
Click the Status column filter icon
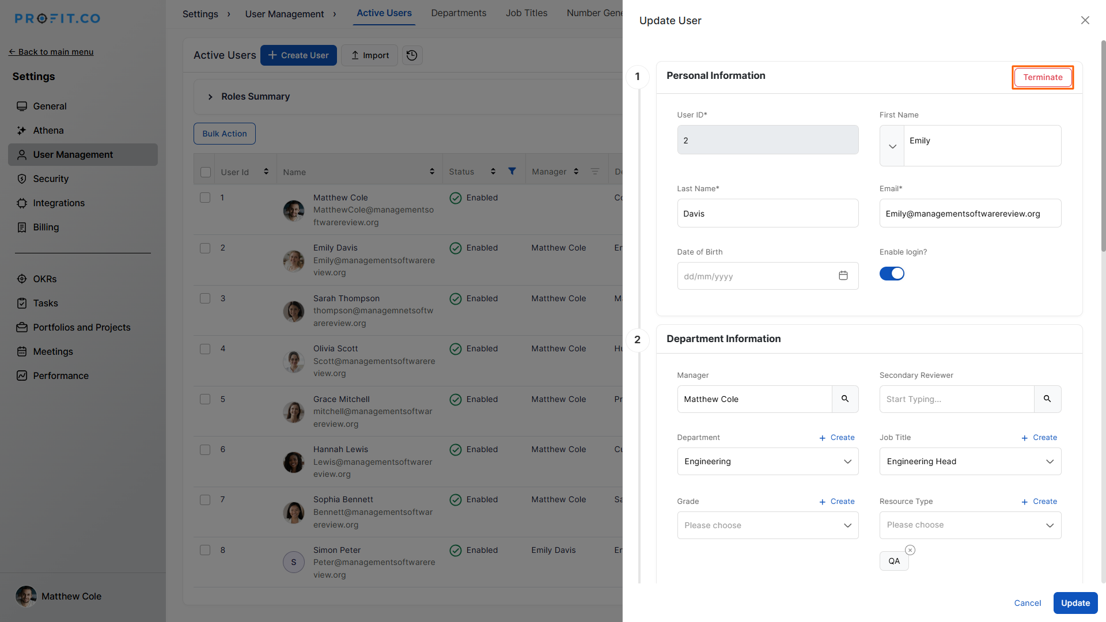tap(512, 171)
